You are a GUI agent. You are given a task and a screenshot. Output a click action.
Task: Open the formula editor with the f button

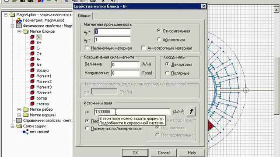point(191,112)
